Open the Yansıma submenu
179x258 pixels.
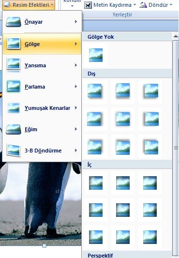[x=42, y=65]
